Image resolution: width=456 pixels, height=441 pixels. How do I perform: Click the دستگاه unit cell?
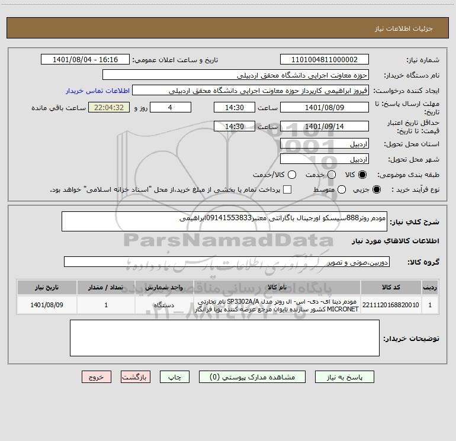click(164, 305)
